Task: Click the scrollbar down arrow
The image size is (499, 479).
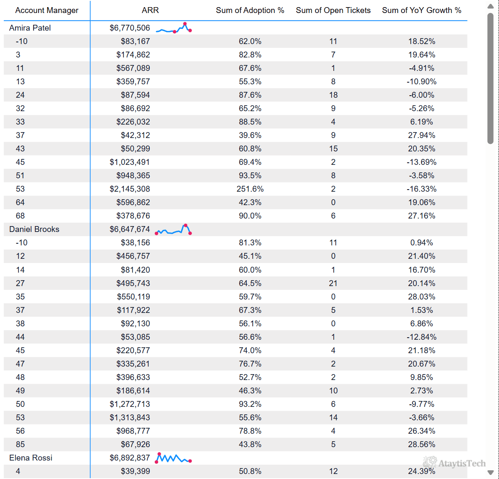Action: (x=490, y=472)
